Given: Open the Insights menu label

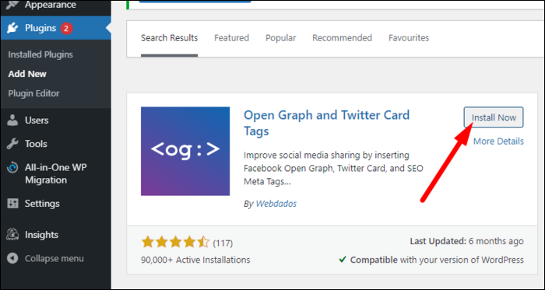Looking at the screenshot, I should (x=41, y=235).
